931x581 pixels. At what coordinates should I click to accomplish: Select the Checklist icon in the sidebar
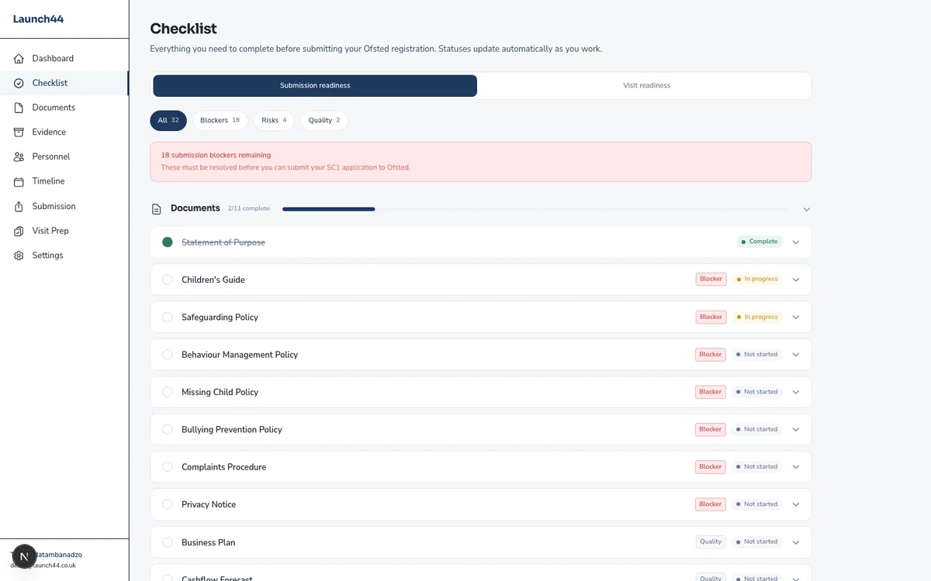[18, 83]
